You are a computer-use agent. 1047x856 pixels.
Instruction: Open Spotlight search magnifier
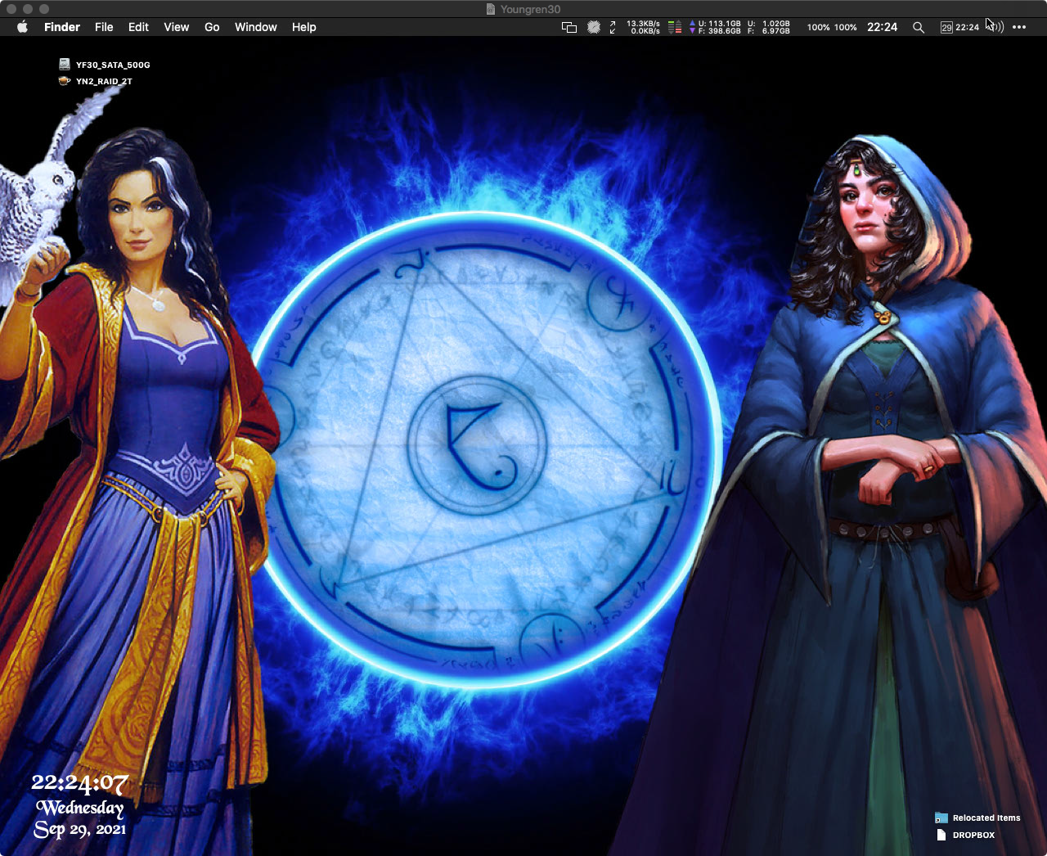[919, 27]
